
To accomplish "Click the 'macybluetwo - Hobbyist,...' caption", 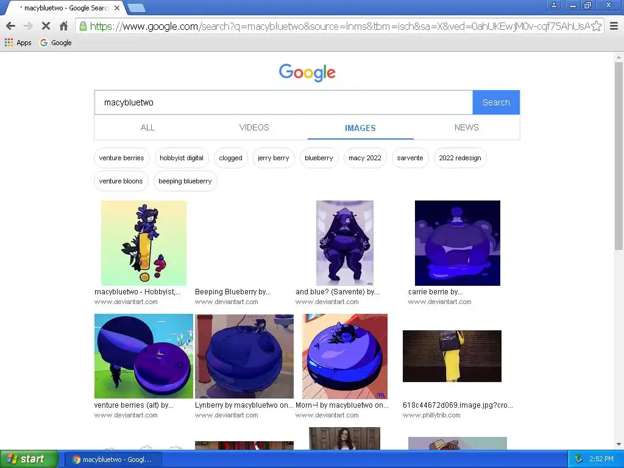I will pos(138,292).
